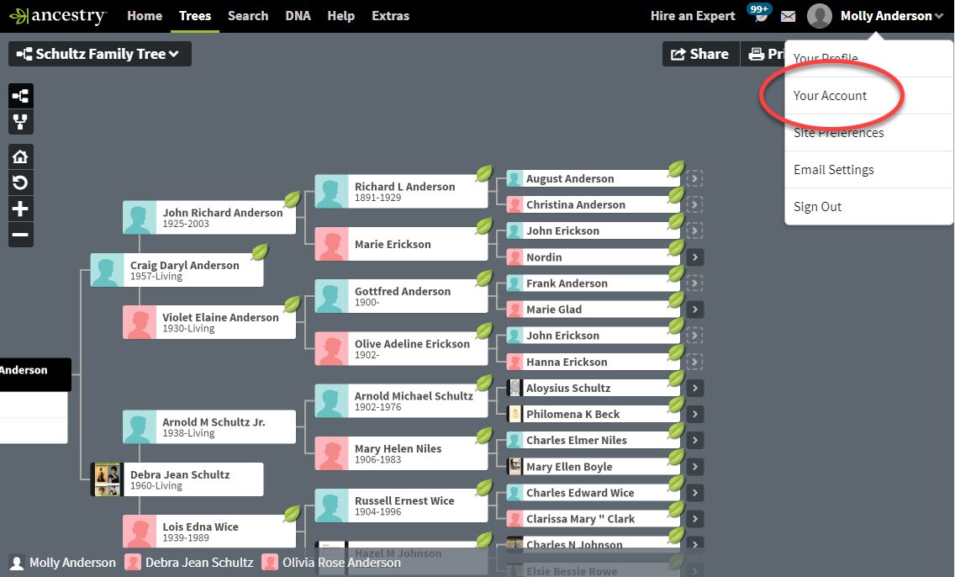The image size is (955, 577).
Task: Expand ancestors of Nordin
Action: tap(694, 257)
